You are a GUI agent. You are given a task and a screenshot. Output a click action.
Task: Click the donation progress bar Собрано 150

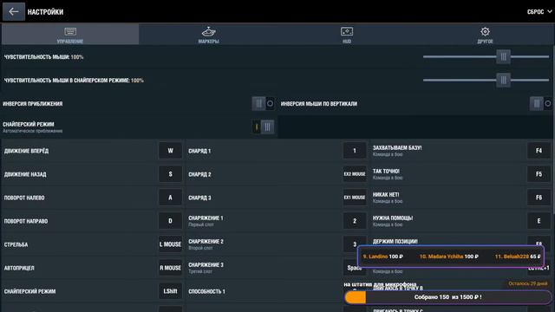tap(448, 297)
